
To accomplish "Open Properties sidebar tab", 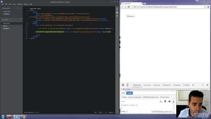I will (165, 97).
